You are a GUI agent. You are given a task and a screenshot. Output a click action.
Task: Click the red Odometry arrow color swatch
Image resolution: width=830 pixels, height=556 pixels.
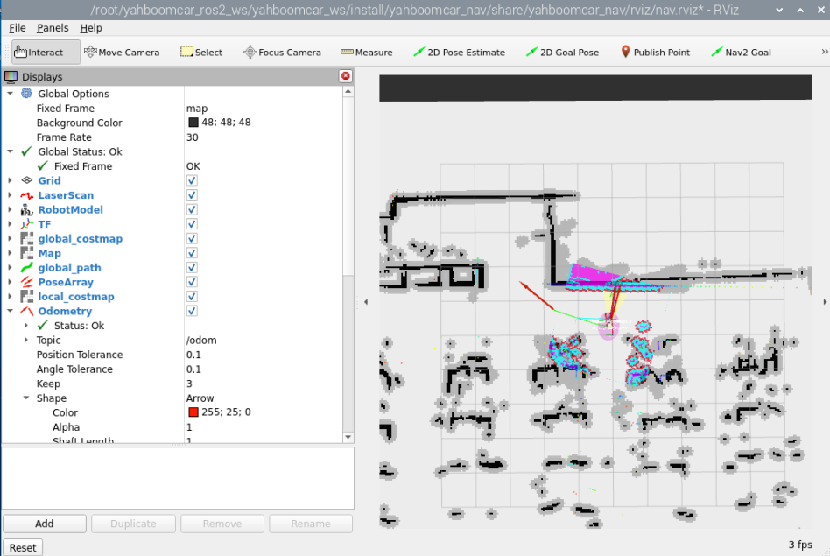coord(193,412)
